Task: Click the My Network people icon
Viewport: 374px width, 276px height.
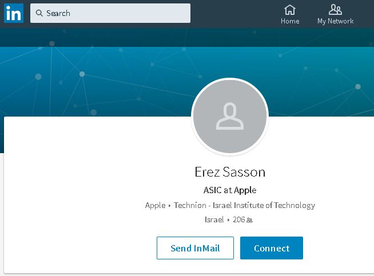Action: pyautogui.click(x=336, y=10)
